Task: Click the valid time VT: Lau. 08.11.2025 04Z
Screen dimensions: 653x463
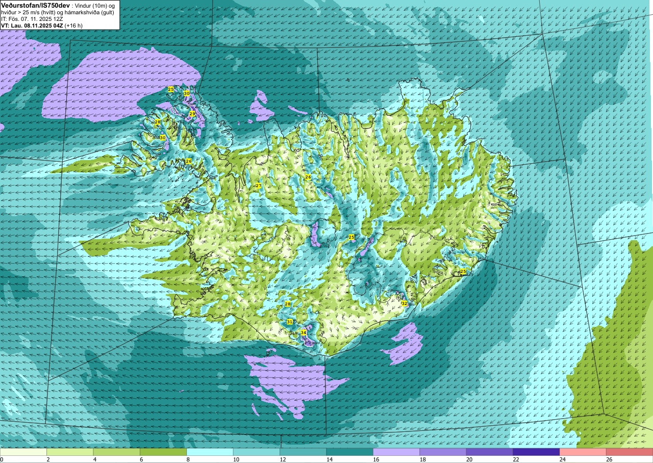Action: coord(32,25)
